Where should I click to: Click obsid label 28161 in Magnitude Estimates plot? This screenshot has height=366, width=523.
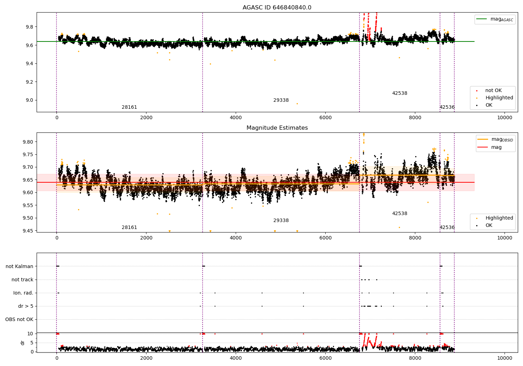(129, 228)
